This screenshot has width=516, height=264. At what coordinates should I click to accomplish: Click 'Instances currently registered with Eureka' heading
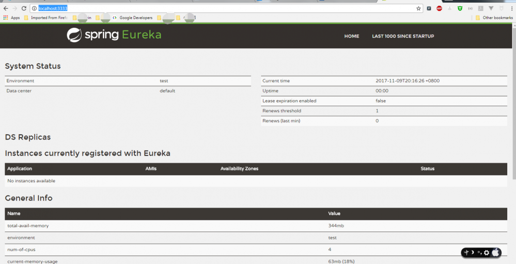click(87, 153)
